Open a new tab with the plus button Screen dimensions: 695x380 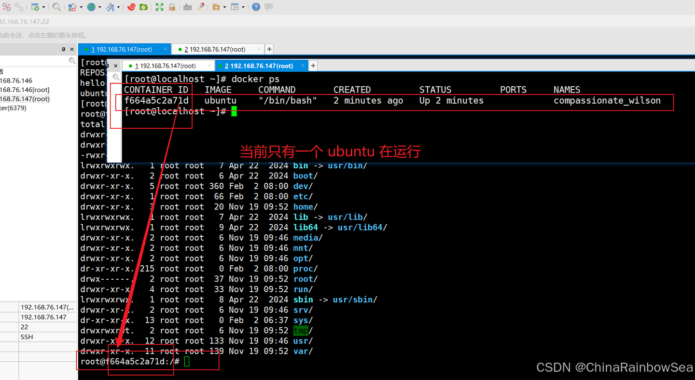pos(269,49)
